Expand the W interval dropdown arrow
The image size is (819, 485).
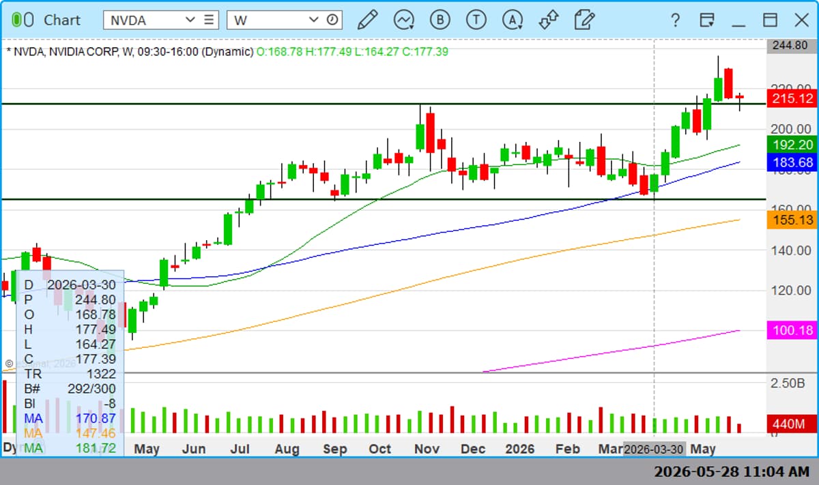click(x=314, y=20)
